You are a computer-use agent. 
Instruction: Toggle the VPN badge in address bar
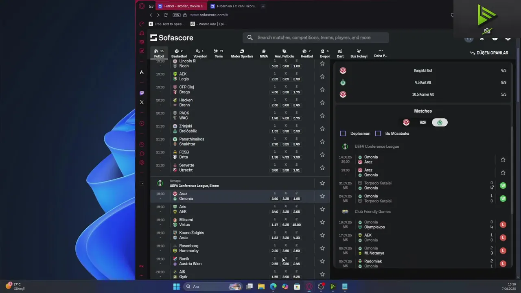point(176,15)
